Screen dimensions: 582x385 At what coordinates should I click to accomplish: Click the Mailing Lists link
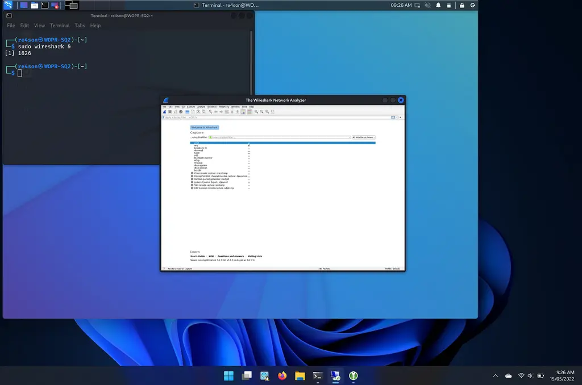(x=255, y=256)
